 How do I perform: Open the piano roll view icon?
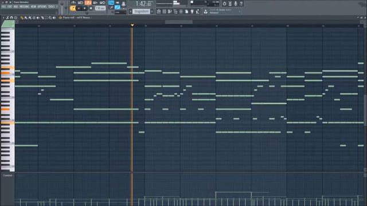tap(170, 11)
